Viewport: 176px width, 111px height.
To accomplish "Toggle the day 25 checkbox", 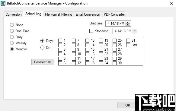I will (x=114, y=40).
